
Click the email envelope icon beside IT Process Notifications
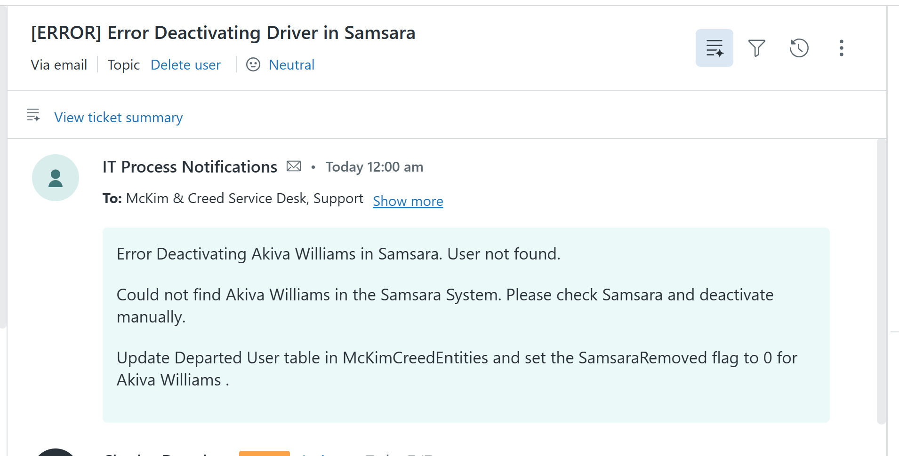[294, 166]
